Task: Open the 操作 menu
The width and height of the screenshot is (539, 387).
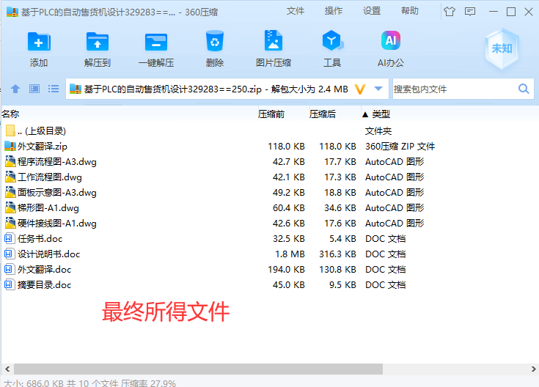Action: 334,11
